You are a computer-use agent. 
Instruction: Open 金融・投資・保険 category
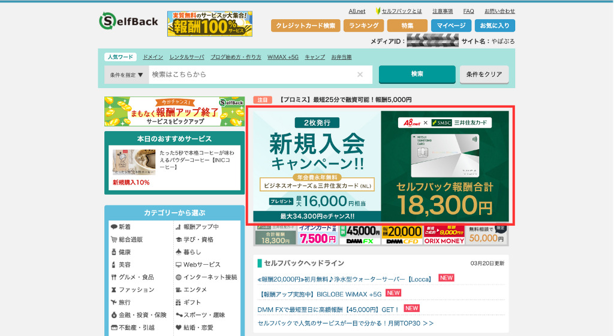pyautogui.click(x=139, y=315)
